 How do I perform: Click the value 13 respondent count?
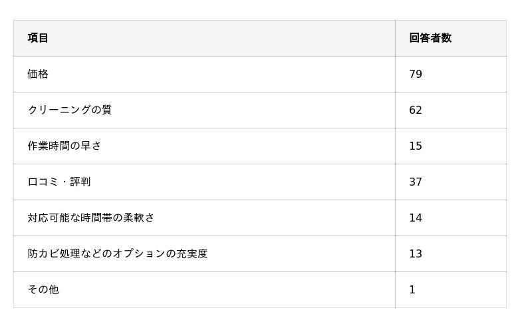point(416,253)
